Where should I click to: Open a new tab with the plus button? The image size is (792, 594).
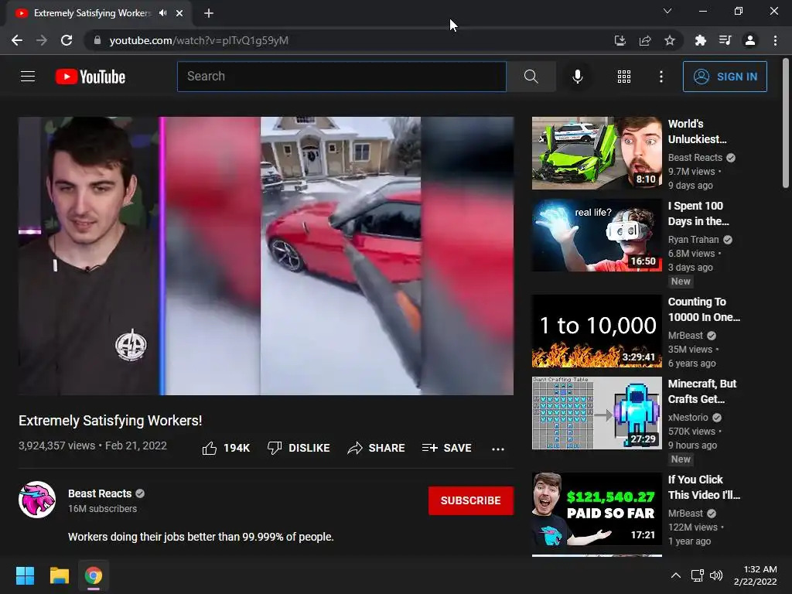[x=209, y=13]
